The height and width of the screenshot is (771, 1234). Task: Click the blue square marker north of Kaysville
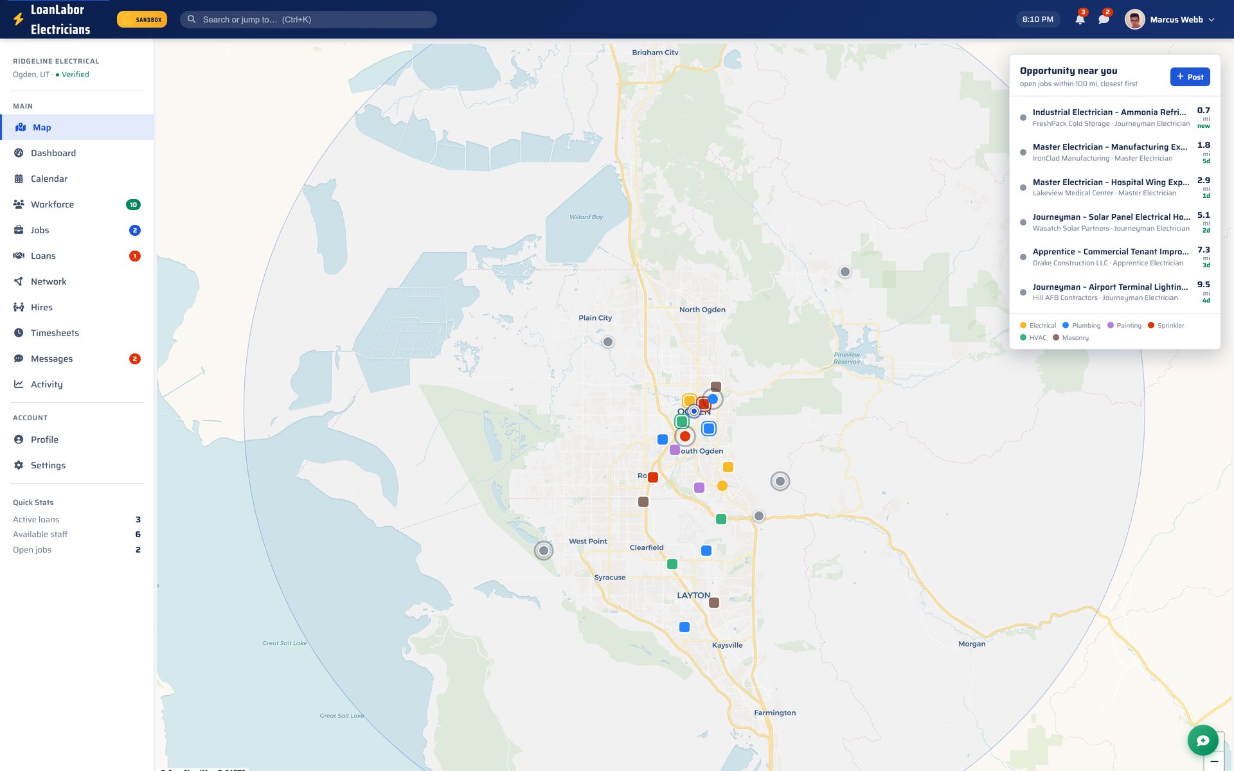[684, 627]
